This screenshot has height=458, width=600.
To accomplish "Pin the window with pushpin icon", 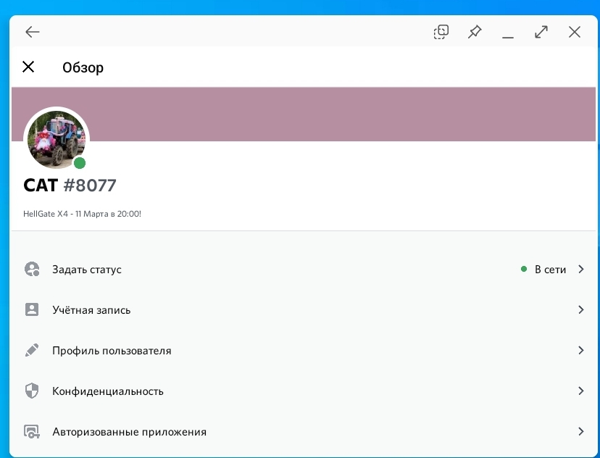I will [x=475, y=32].
